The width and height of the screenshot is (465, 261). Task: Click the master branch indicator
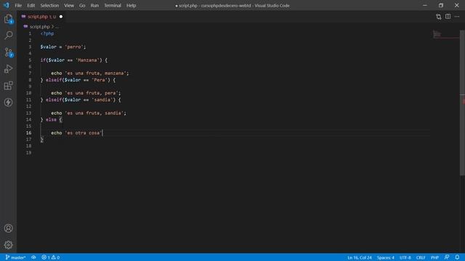[x=15, y=257]
